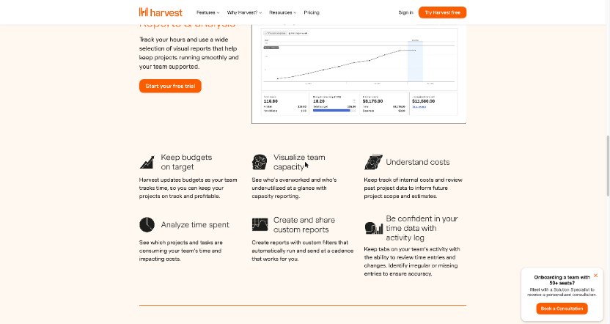The width and height of the screenshot is (610, 324).
Task: Go to the Pricing page
Action: pos(312,12)
